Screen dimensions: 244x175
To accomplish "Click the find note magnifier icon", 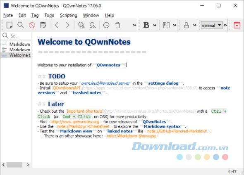I will click(x=21, y=25).
